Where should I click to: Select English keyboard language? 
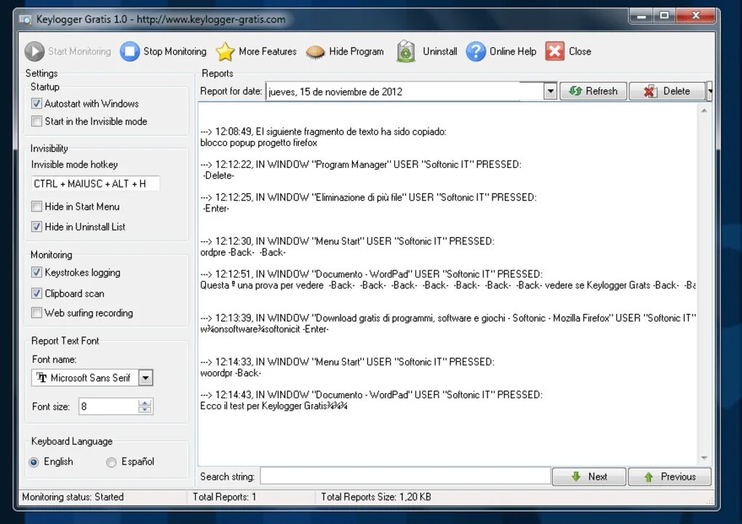pyautogui.click(x=33, y=462)
